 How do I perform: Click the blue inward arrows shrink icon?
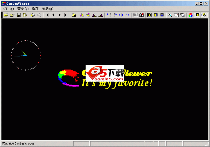click(127, 15)
